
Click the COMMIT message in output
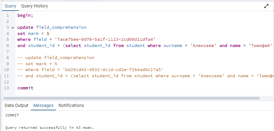coord(12,115)
